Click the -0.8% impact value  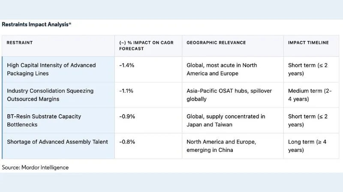pyautogui.click(x=127, y=142)
